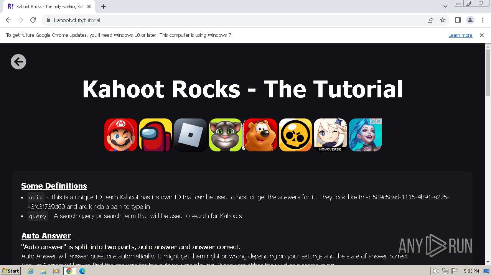Open the volume control tray icon
The width and height of the screenshot is (491, 276).
[x=436, y=271]
